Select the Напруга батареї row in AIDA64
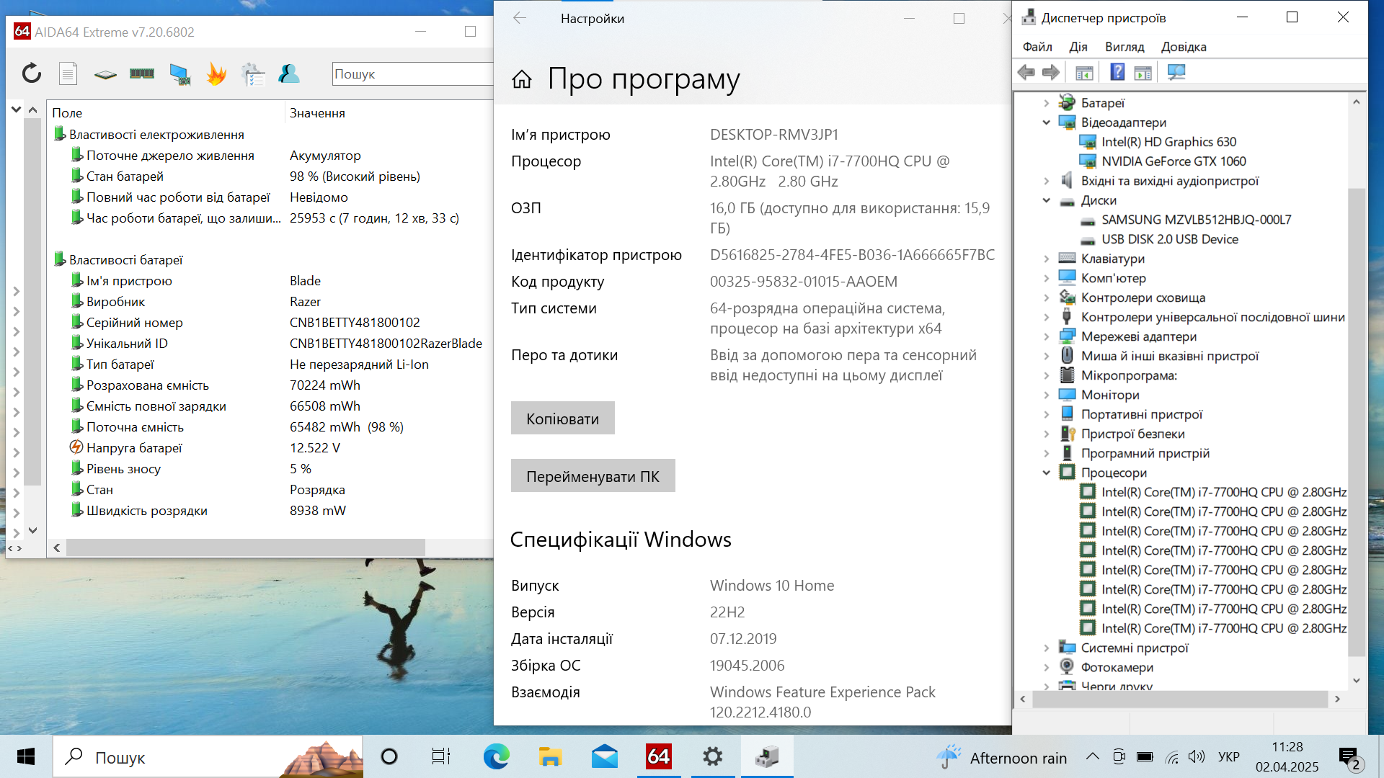This screenshot has height=778, width=1384. [x=270, y=448]
